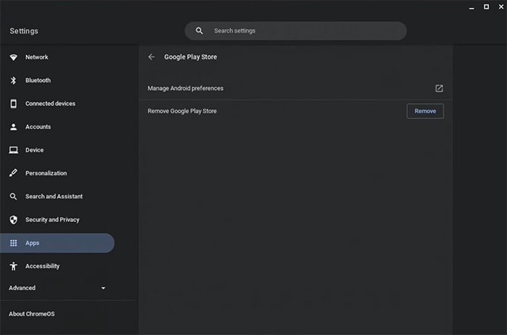Click the Device laptop icon
The image size is (507, 335).
click(13, 150)
